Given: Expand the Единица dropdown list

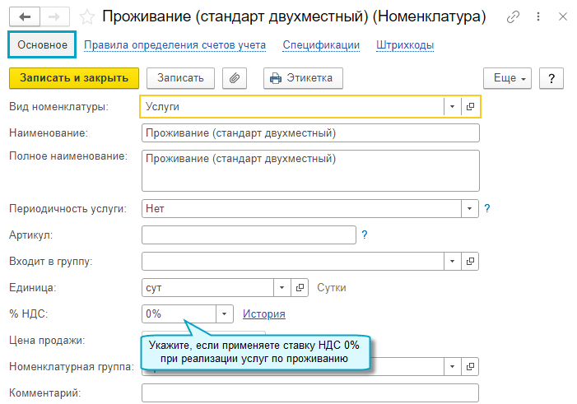Looking at the screenshot, I should pyautogui.click(x=282, y=288).
